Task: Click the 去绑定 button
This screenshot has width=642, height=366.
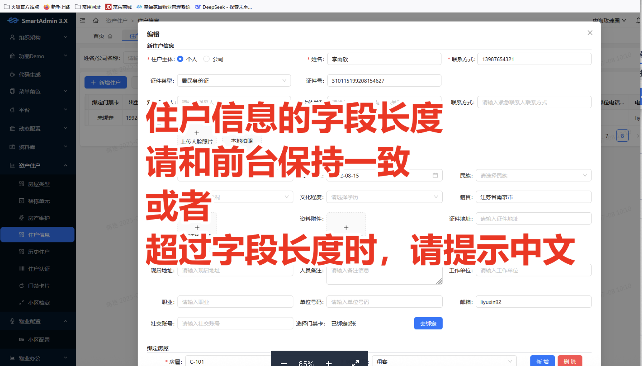Action: tap(428, 323)
